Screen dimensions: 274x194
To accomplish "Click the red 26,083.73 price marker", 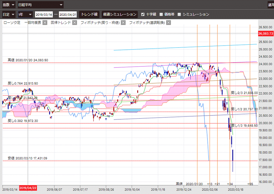I will (266, 34).
